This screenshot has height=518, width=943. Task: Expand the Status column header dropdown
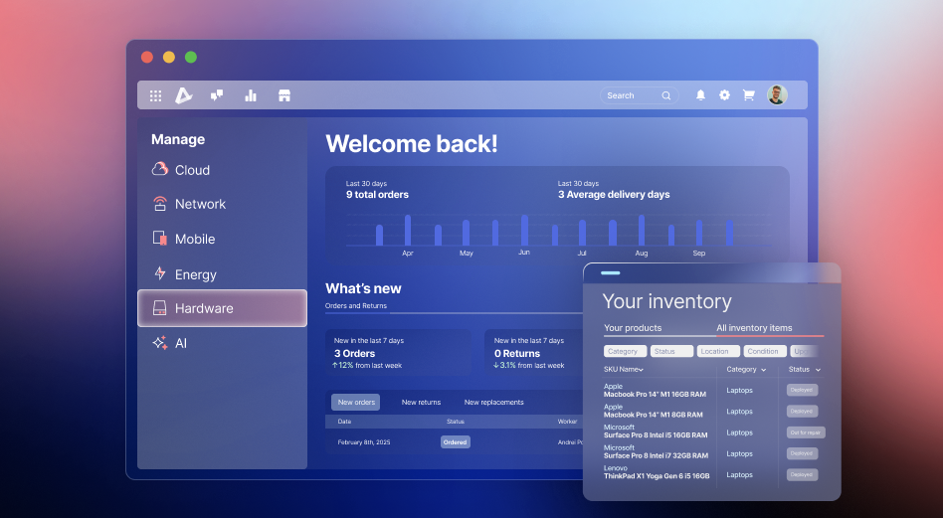tap(804, 370)
